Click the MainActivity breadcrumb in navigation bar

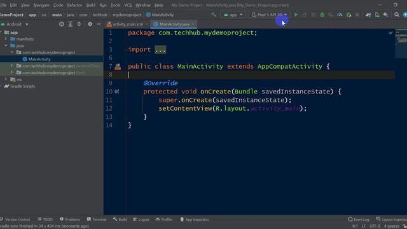pos(160,15)
